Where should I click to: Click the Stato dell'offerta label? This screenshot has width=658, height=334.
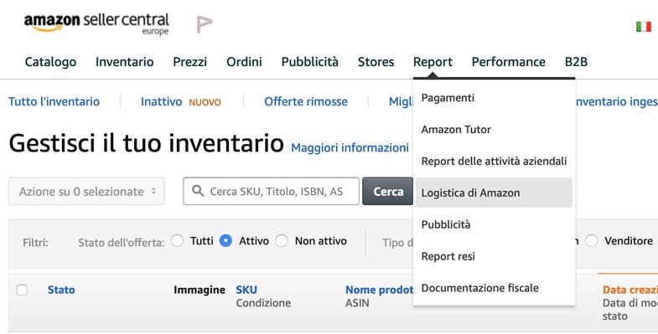pyautogui.click(x=122, y=243)
